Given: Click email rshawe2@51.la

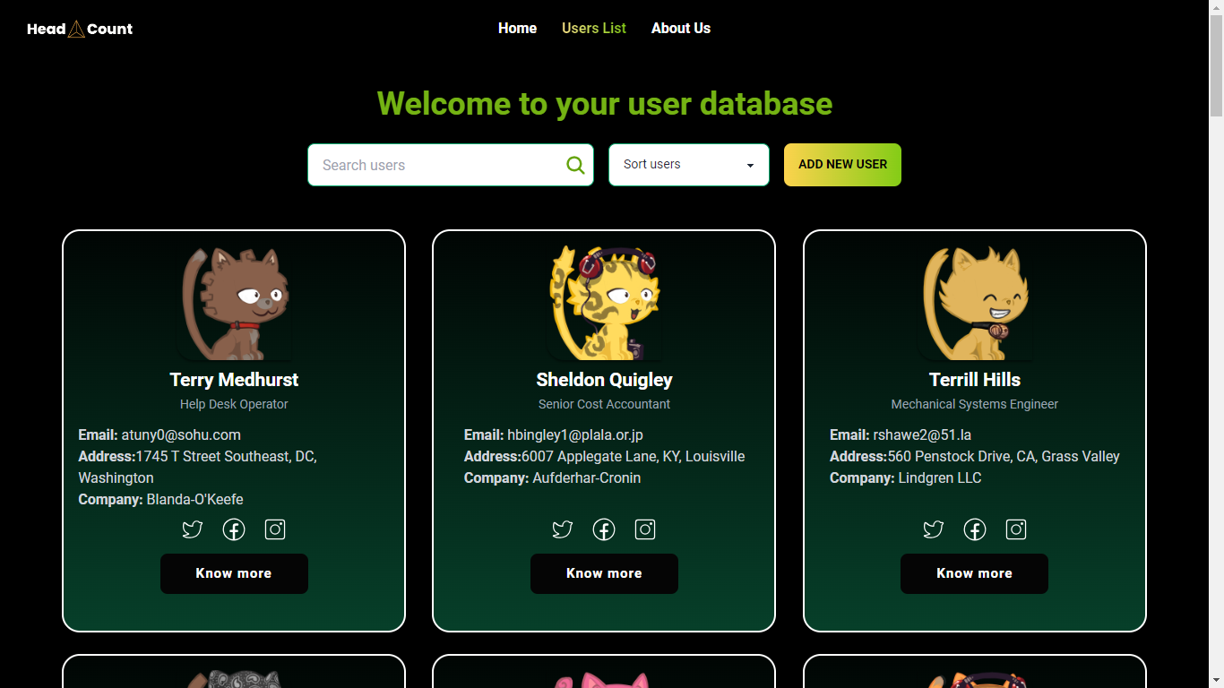Looking at the screenshot, I should point(923,434).
